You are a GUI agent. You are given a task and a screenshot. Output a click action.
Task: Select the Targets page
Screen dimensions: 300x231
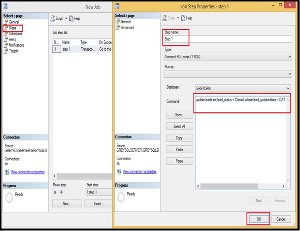14,51
